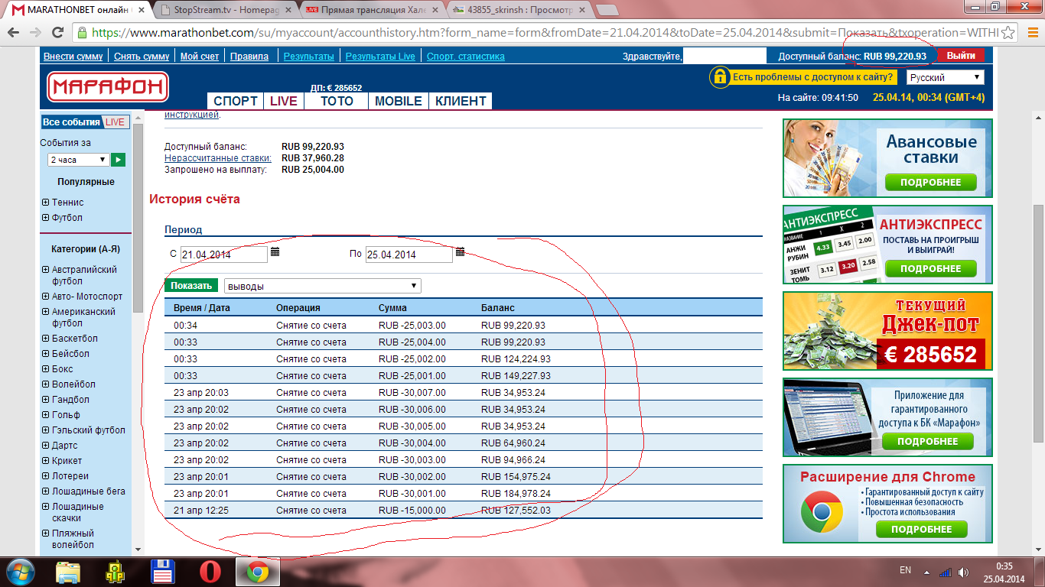Screen dimensions: 1045x587
Task: Open the выводы operation dropdown
Action: click(322, 286)
